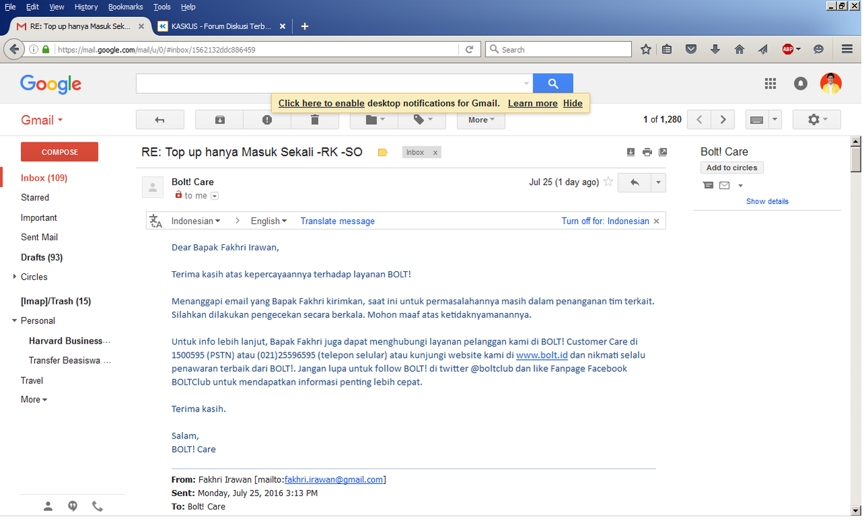Click 'Click here to enable' notifications

pos(321,103)
